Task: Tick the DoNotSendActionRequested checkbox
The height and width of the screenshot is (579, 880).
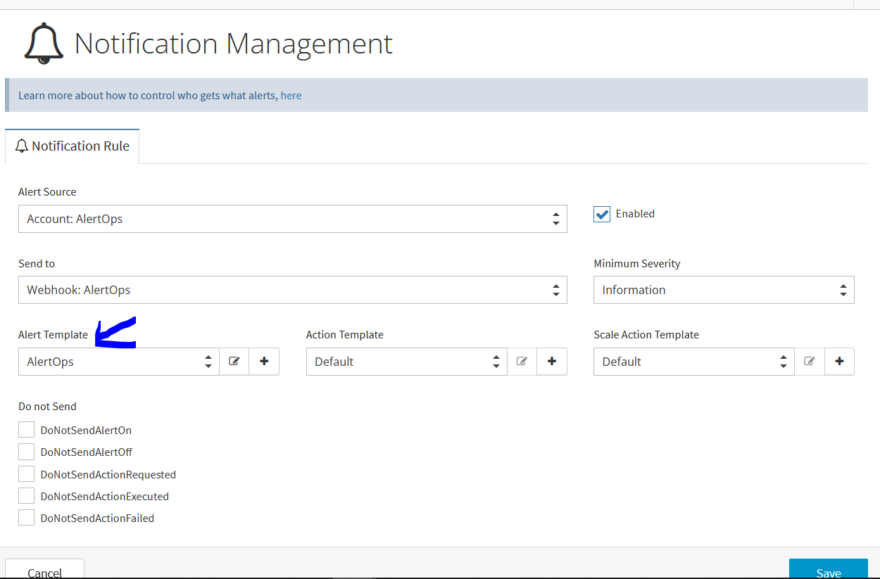Action: coord(27,474)
